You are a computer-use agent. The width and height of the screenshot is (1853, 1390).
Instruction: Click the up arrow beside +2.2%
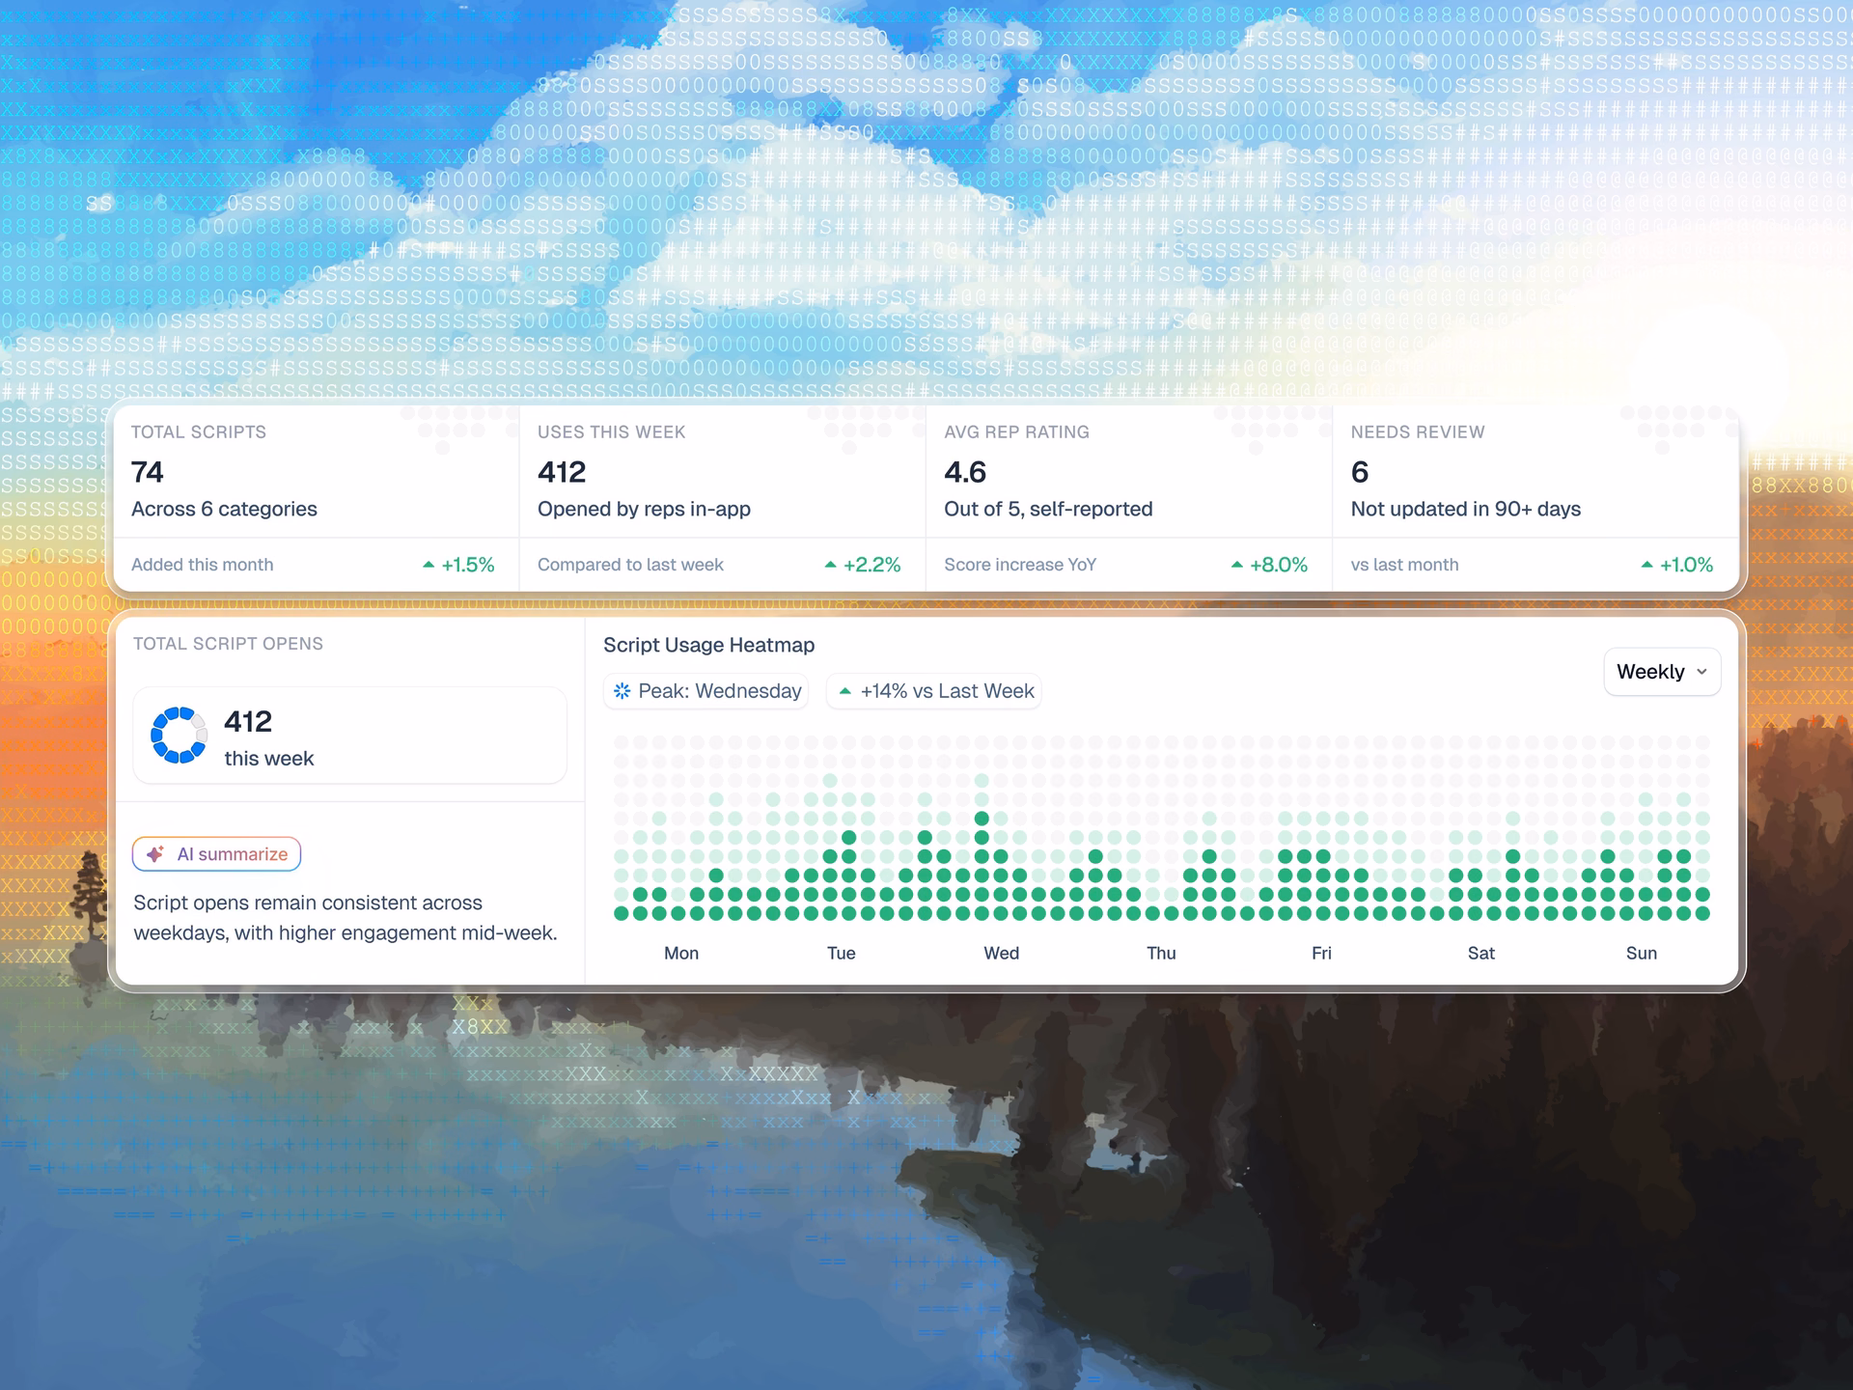tap(831, 565)
